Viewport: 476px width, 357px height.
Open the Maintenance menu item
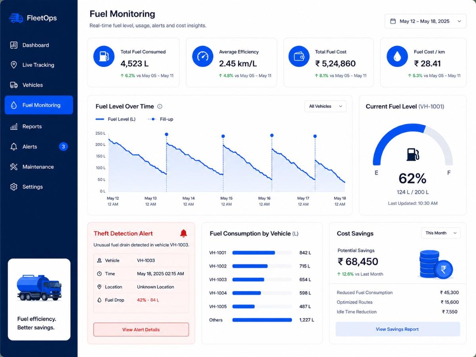[39, 167]
